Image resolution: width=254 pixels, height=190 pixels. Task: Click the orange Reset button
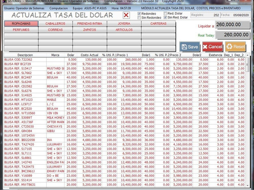pos(236,47)
